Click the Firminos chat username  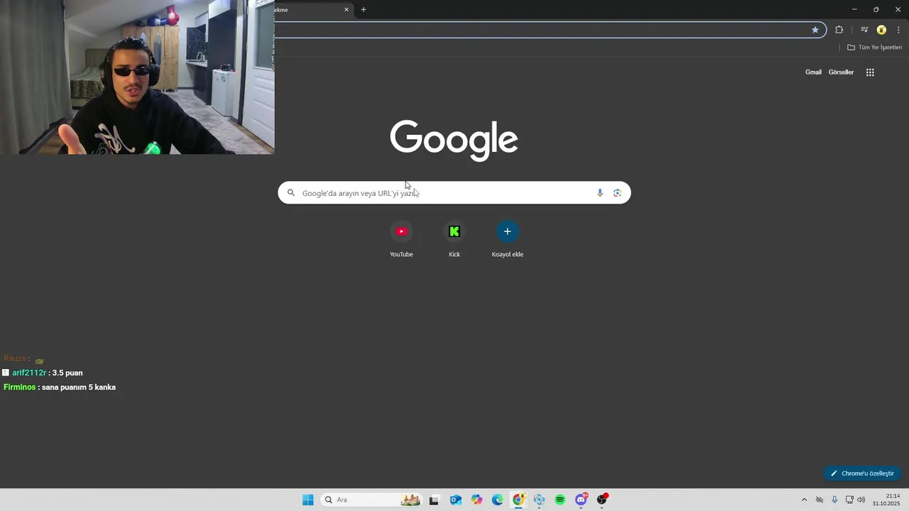(20, 387)
